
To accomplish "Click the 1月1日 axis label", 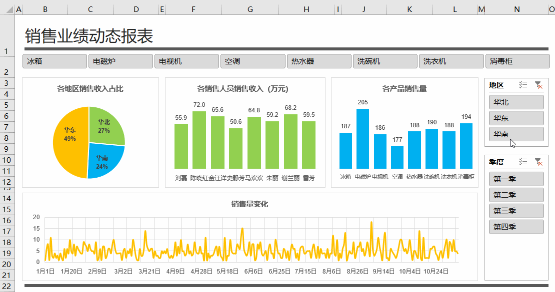I will [x=45, y=271].
